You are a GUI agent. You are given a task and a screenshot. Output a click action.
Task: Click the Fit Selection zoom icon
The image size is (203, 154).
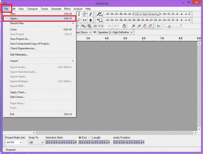tap(145, 26)
